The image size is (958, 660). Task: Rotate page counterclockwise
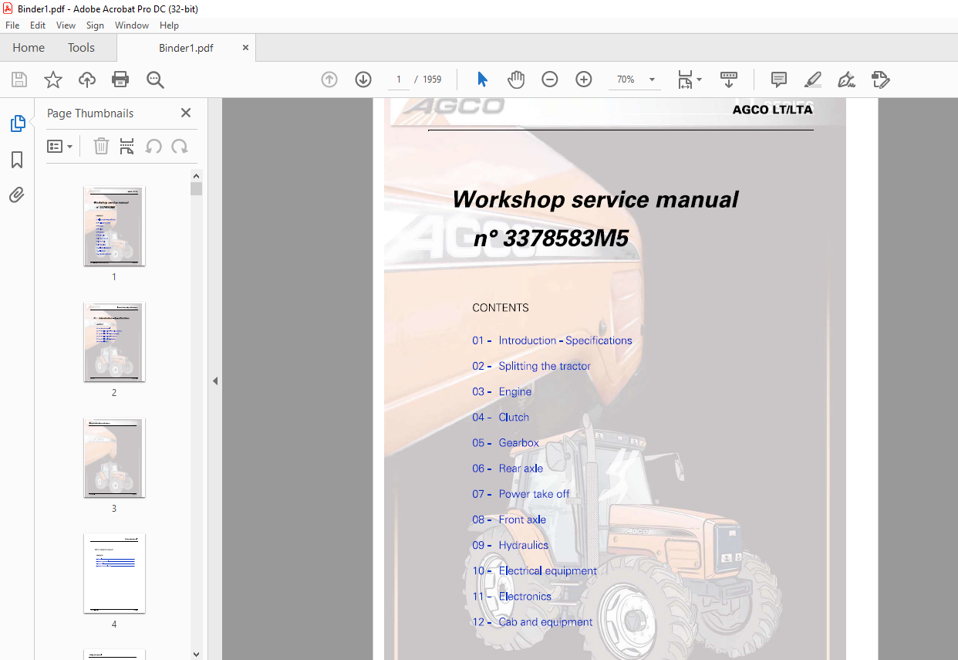(153, 146)
